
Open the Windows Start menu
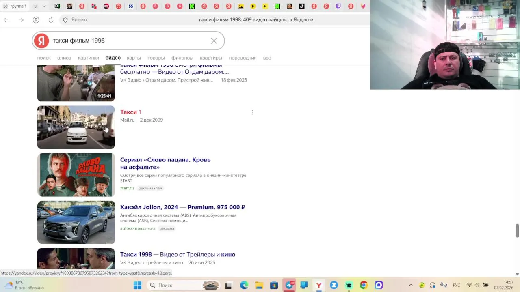click(137, 285)
